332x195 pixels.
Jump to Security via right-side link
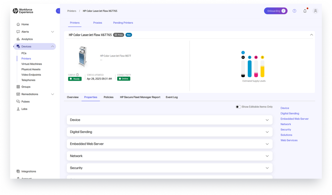coord(286,129)
